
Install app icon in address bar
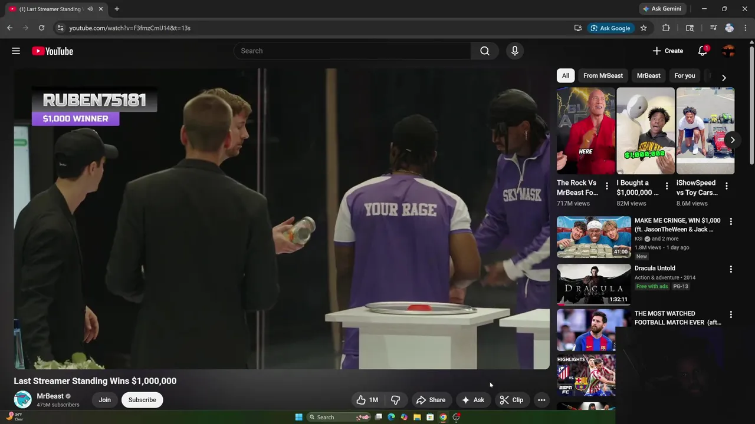coord(578,28)
